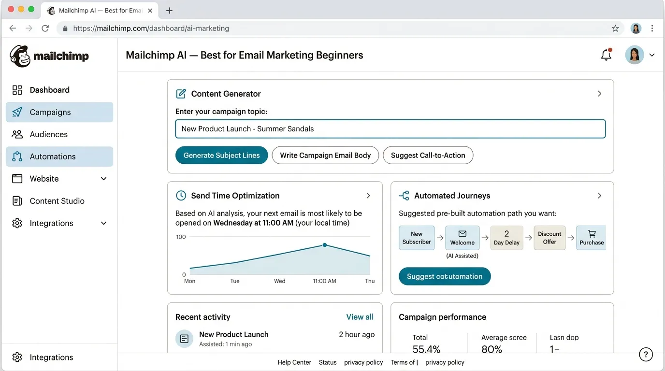Click the Website window icon
This screenshot has height=371, width=665.
17,179
